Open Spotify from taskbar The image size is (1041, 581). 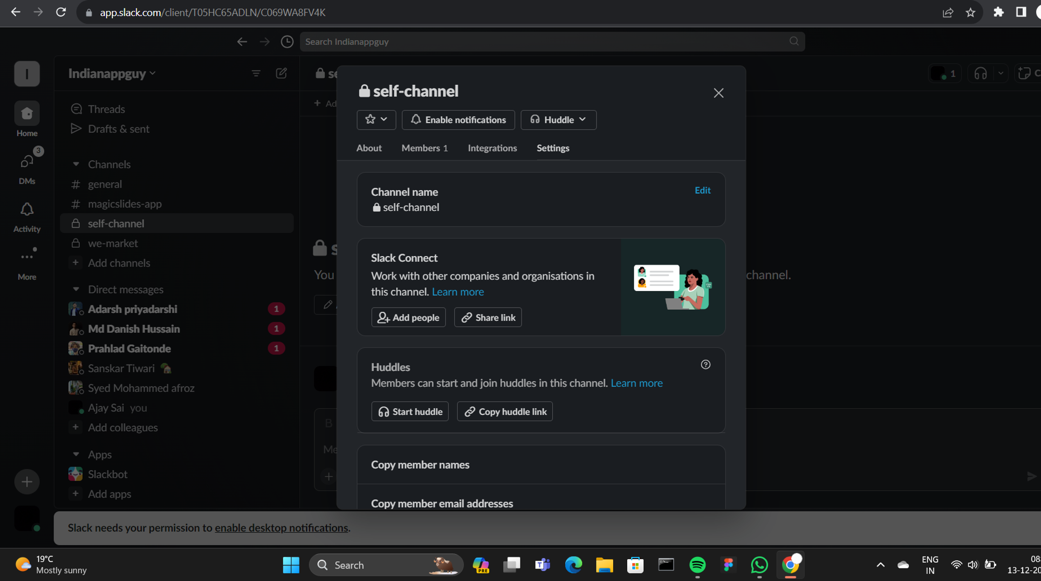click(697, 565)
